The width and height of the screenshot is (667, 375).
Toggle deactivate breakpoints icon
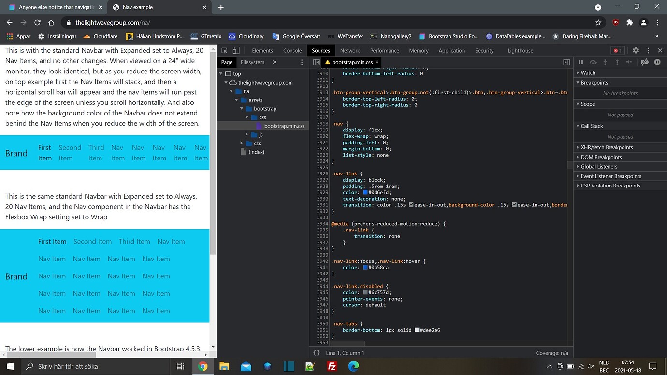pos(645,62)
